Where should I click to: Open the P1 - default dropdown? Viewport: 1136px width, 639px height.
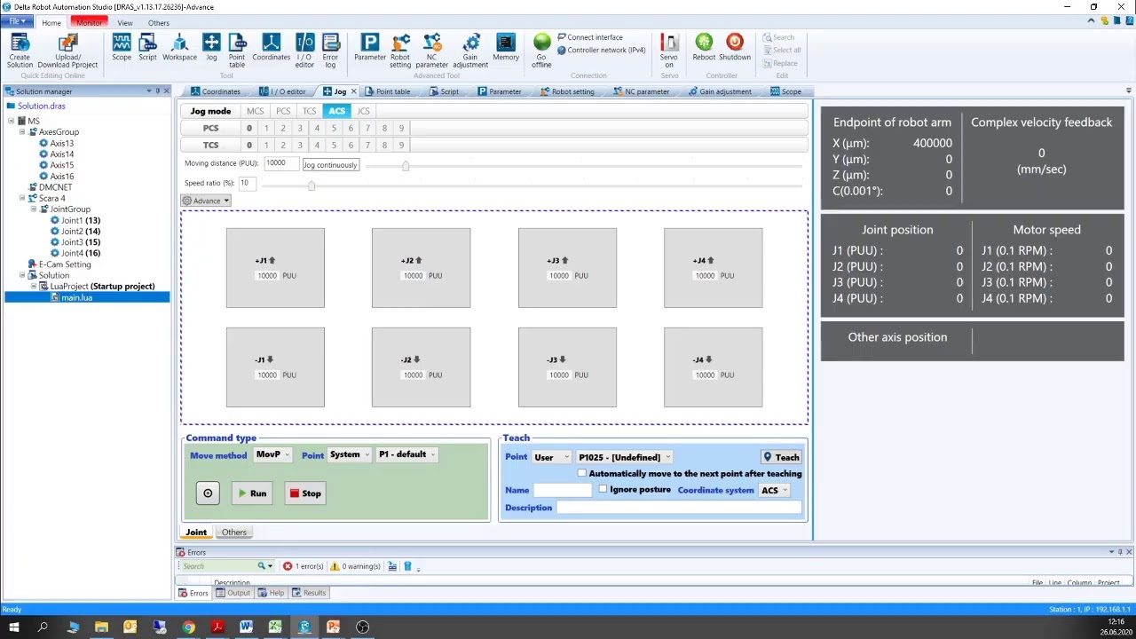(406, 454)
